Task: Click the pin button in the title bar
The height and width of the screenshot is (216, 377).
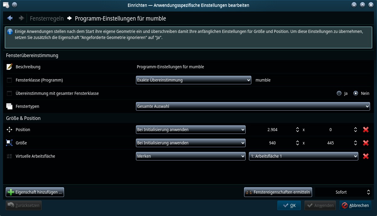Action: pyautogui.click(x=14, y=5)
